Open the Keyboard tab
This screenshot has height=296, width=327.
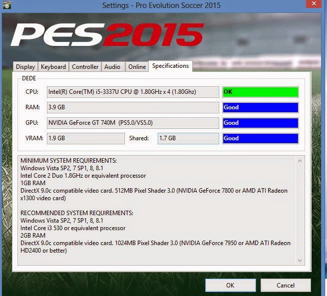(x=53, y=67)
